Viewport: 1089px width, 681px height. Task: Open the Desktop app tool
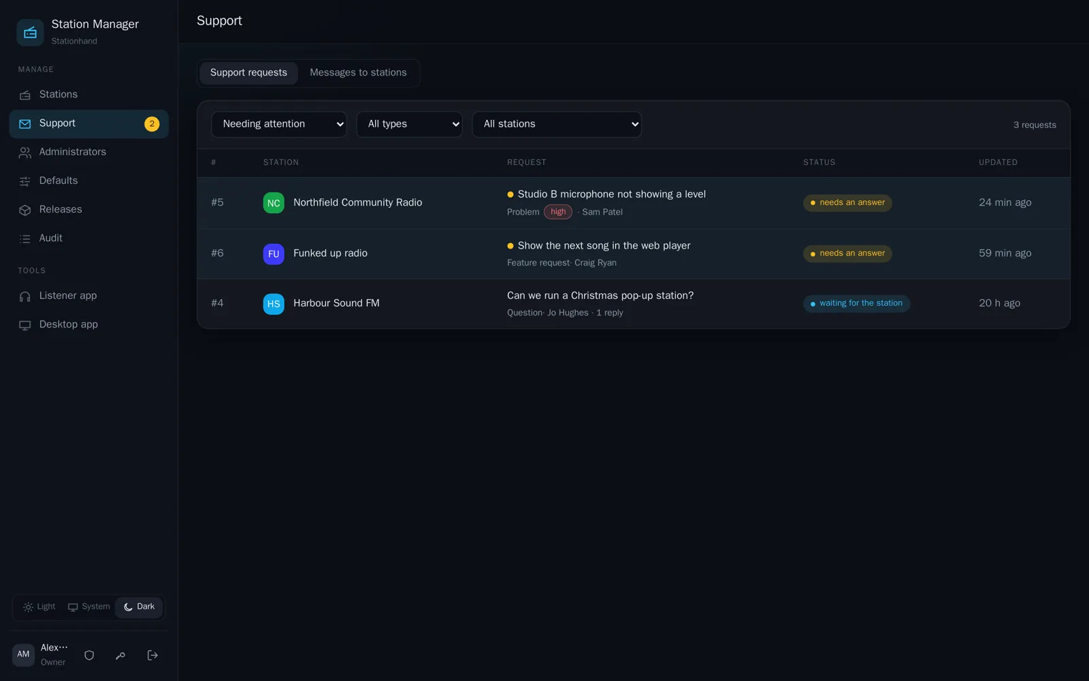[x=88, y=325]
